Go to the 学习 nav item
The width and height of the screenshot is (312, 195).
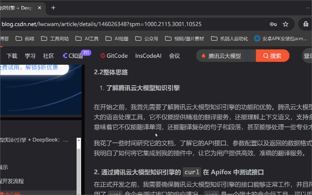click(x=30, y=56)
